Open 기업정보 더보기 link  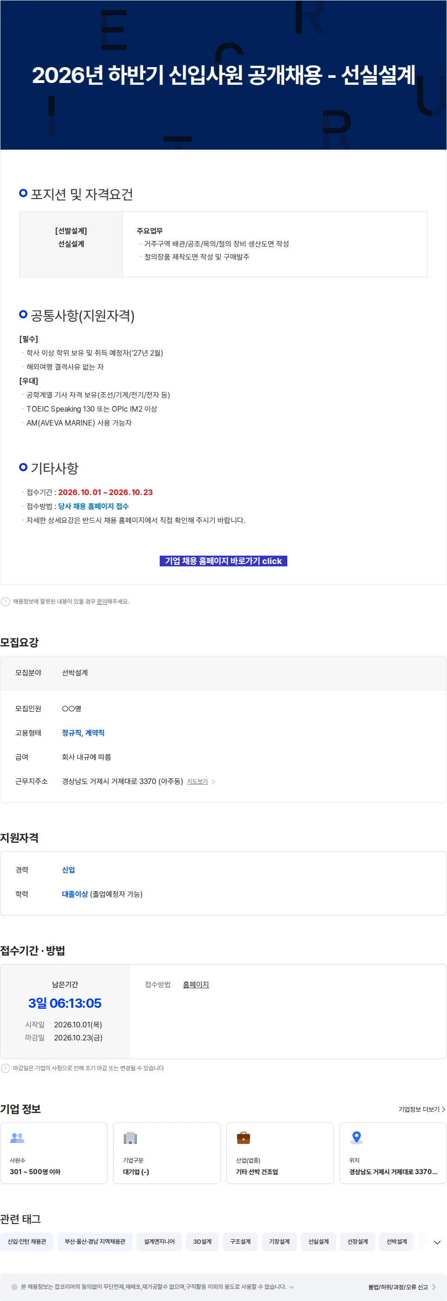[419, 1109]
